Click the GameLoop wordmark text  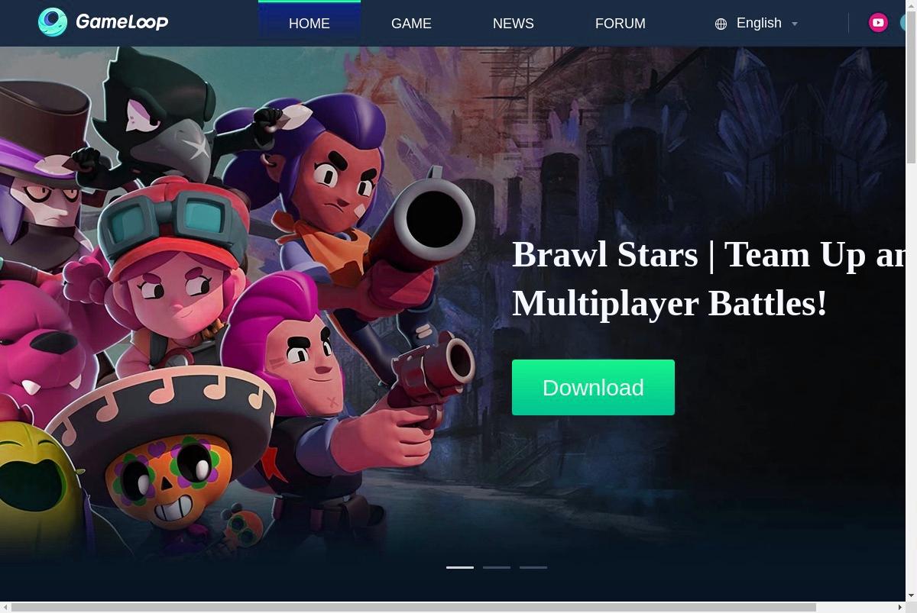(x=122, y=22)
